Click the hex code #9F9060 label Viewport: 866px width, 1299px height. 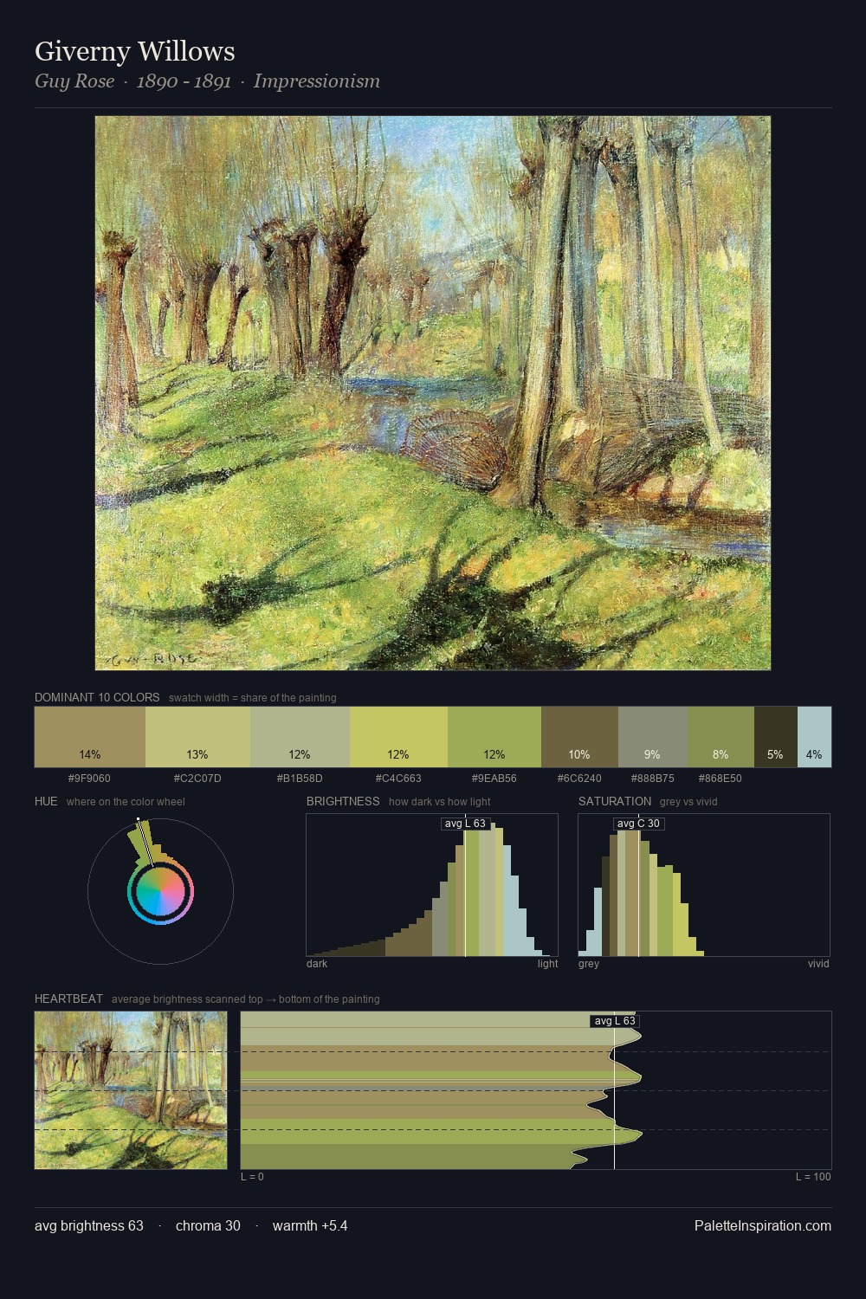(x=89, y=778)
